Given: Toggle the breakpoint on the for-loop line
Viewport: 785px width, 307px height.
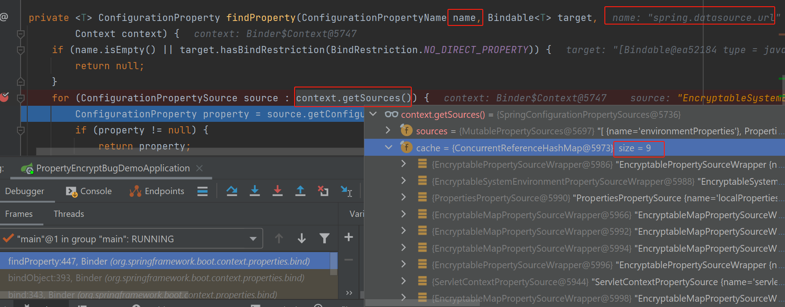Looking at the screenshot, I should [4, 97].
